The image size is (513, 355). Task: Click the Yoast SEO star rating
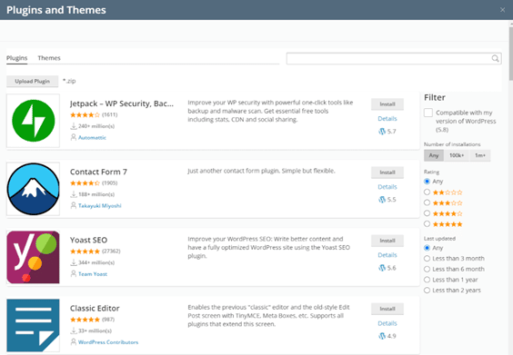click(x=85, y=251)
